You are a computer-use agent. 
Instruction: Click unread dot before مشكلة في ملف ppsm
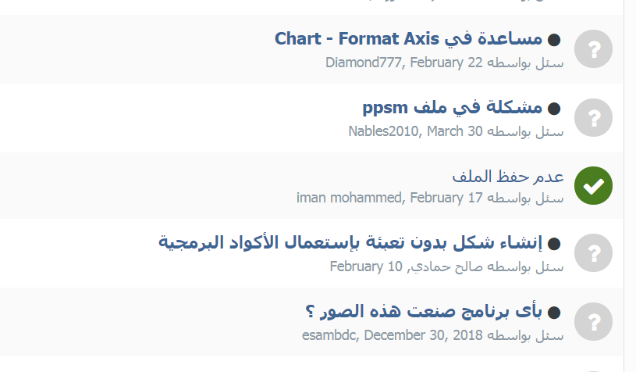pyautogui.click(x=554, y=109)
